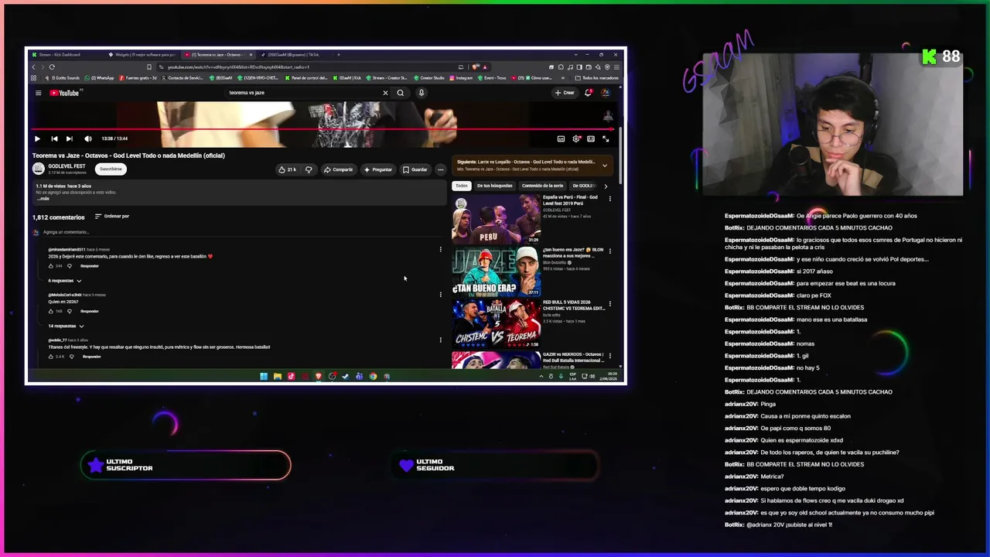Open options for the Titanes del freestyle comment
Viewport: 990px width, 557px height.
pyautogui.click(x=441, y=340)
